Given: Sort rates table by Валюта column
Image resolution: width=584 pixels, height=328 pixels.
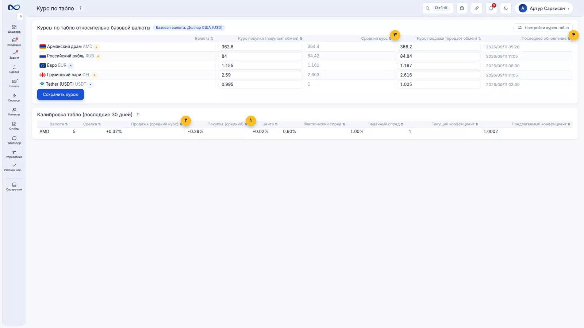Looking at the screenshot, I should coord(204,38).
